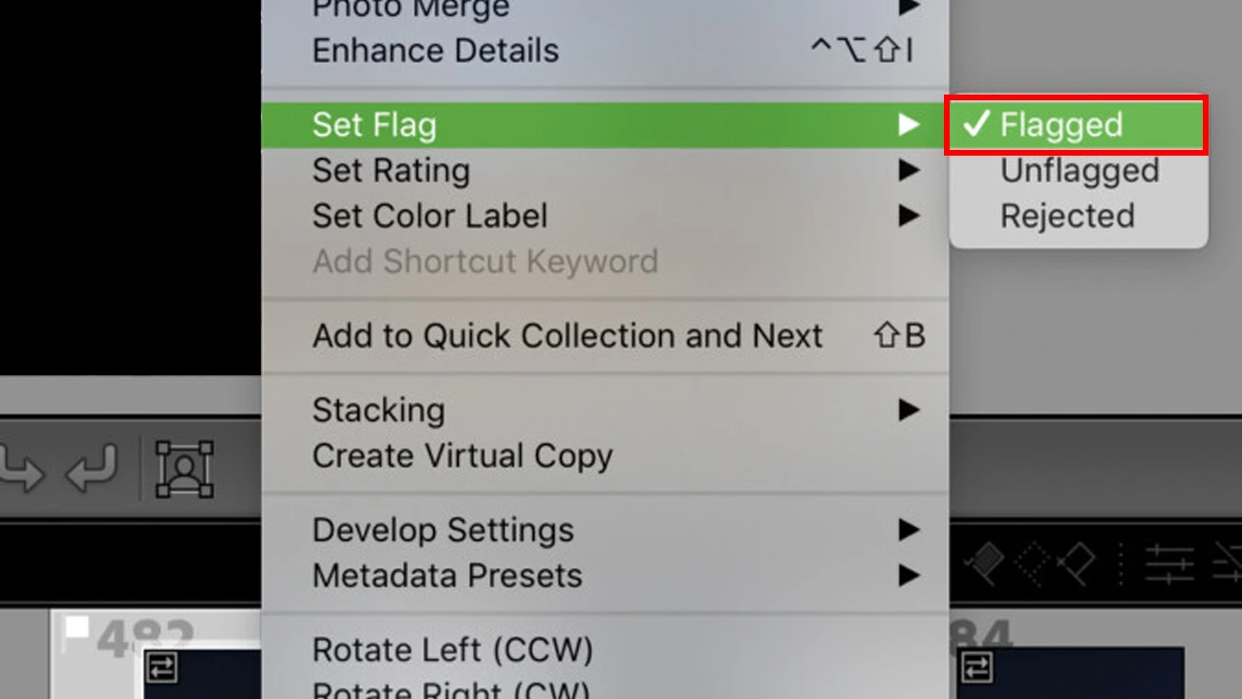This screenshot has width=1242, height=699.
Task: Click the sync badge on thumbnail 484
Action: coord(977,667)
